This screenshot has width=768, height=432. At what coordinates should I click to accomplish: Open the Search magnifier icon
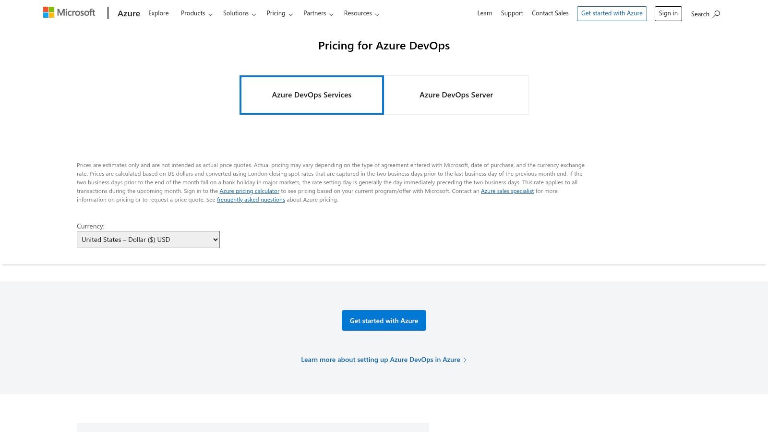click(x=716, y=14)
